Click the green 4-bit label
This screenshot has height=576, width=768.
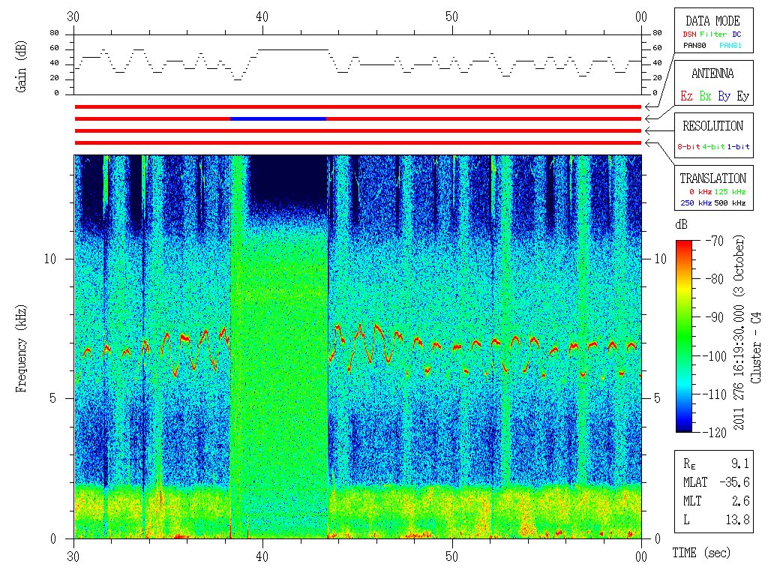[x=713, y=146]
